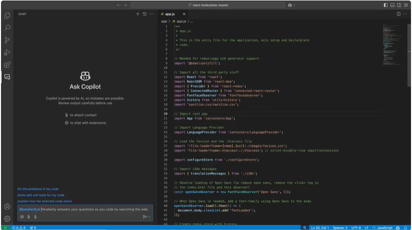Toggle the bottom panel layout
The image size is (412, 230).
(392, 5)
